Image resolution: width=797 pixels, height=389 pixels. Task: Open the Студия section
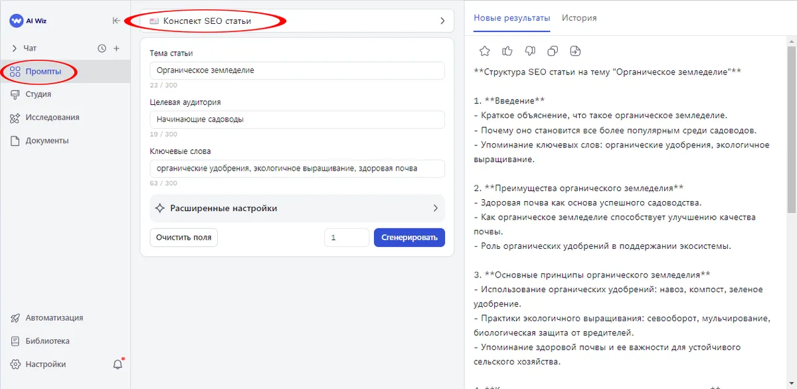(39, 94)
